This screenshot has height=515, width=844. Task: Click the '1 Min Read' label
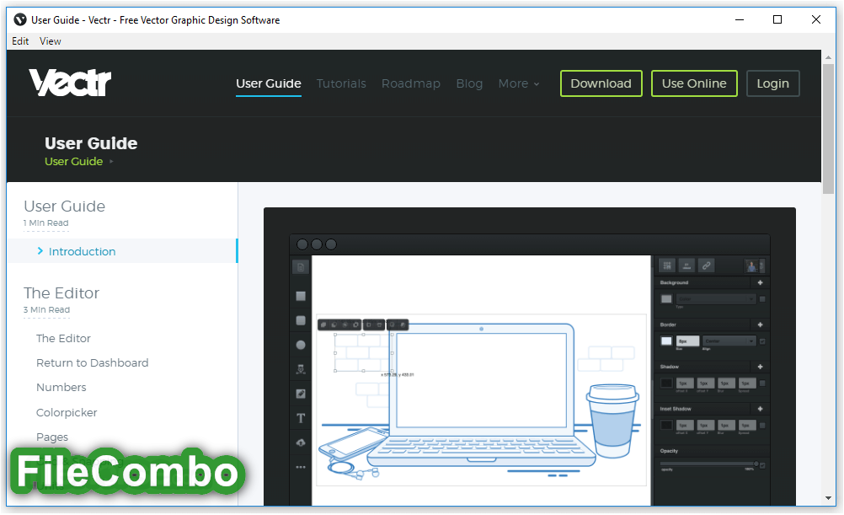coord(46,223)
